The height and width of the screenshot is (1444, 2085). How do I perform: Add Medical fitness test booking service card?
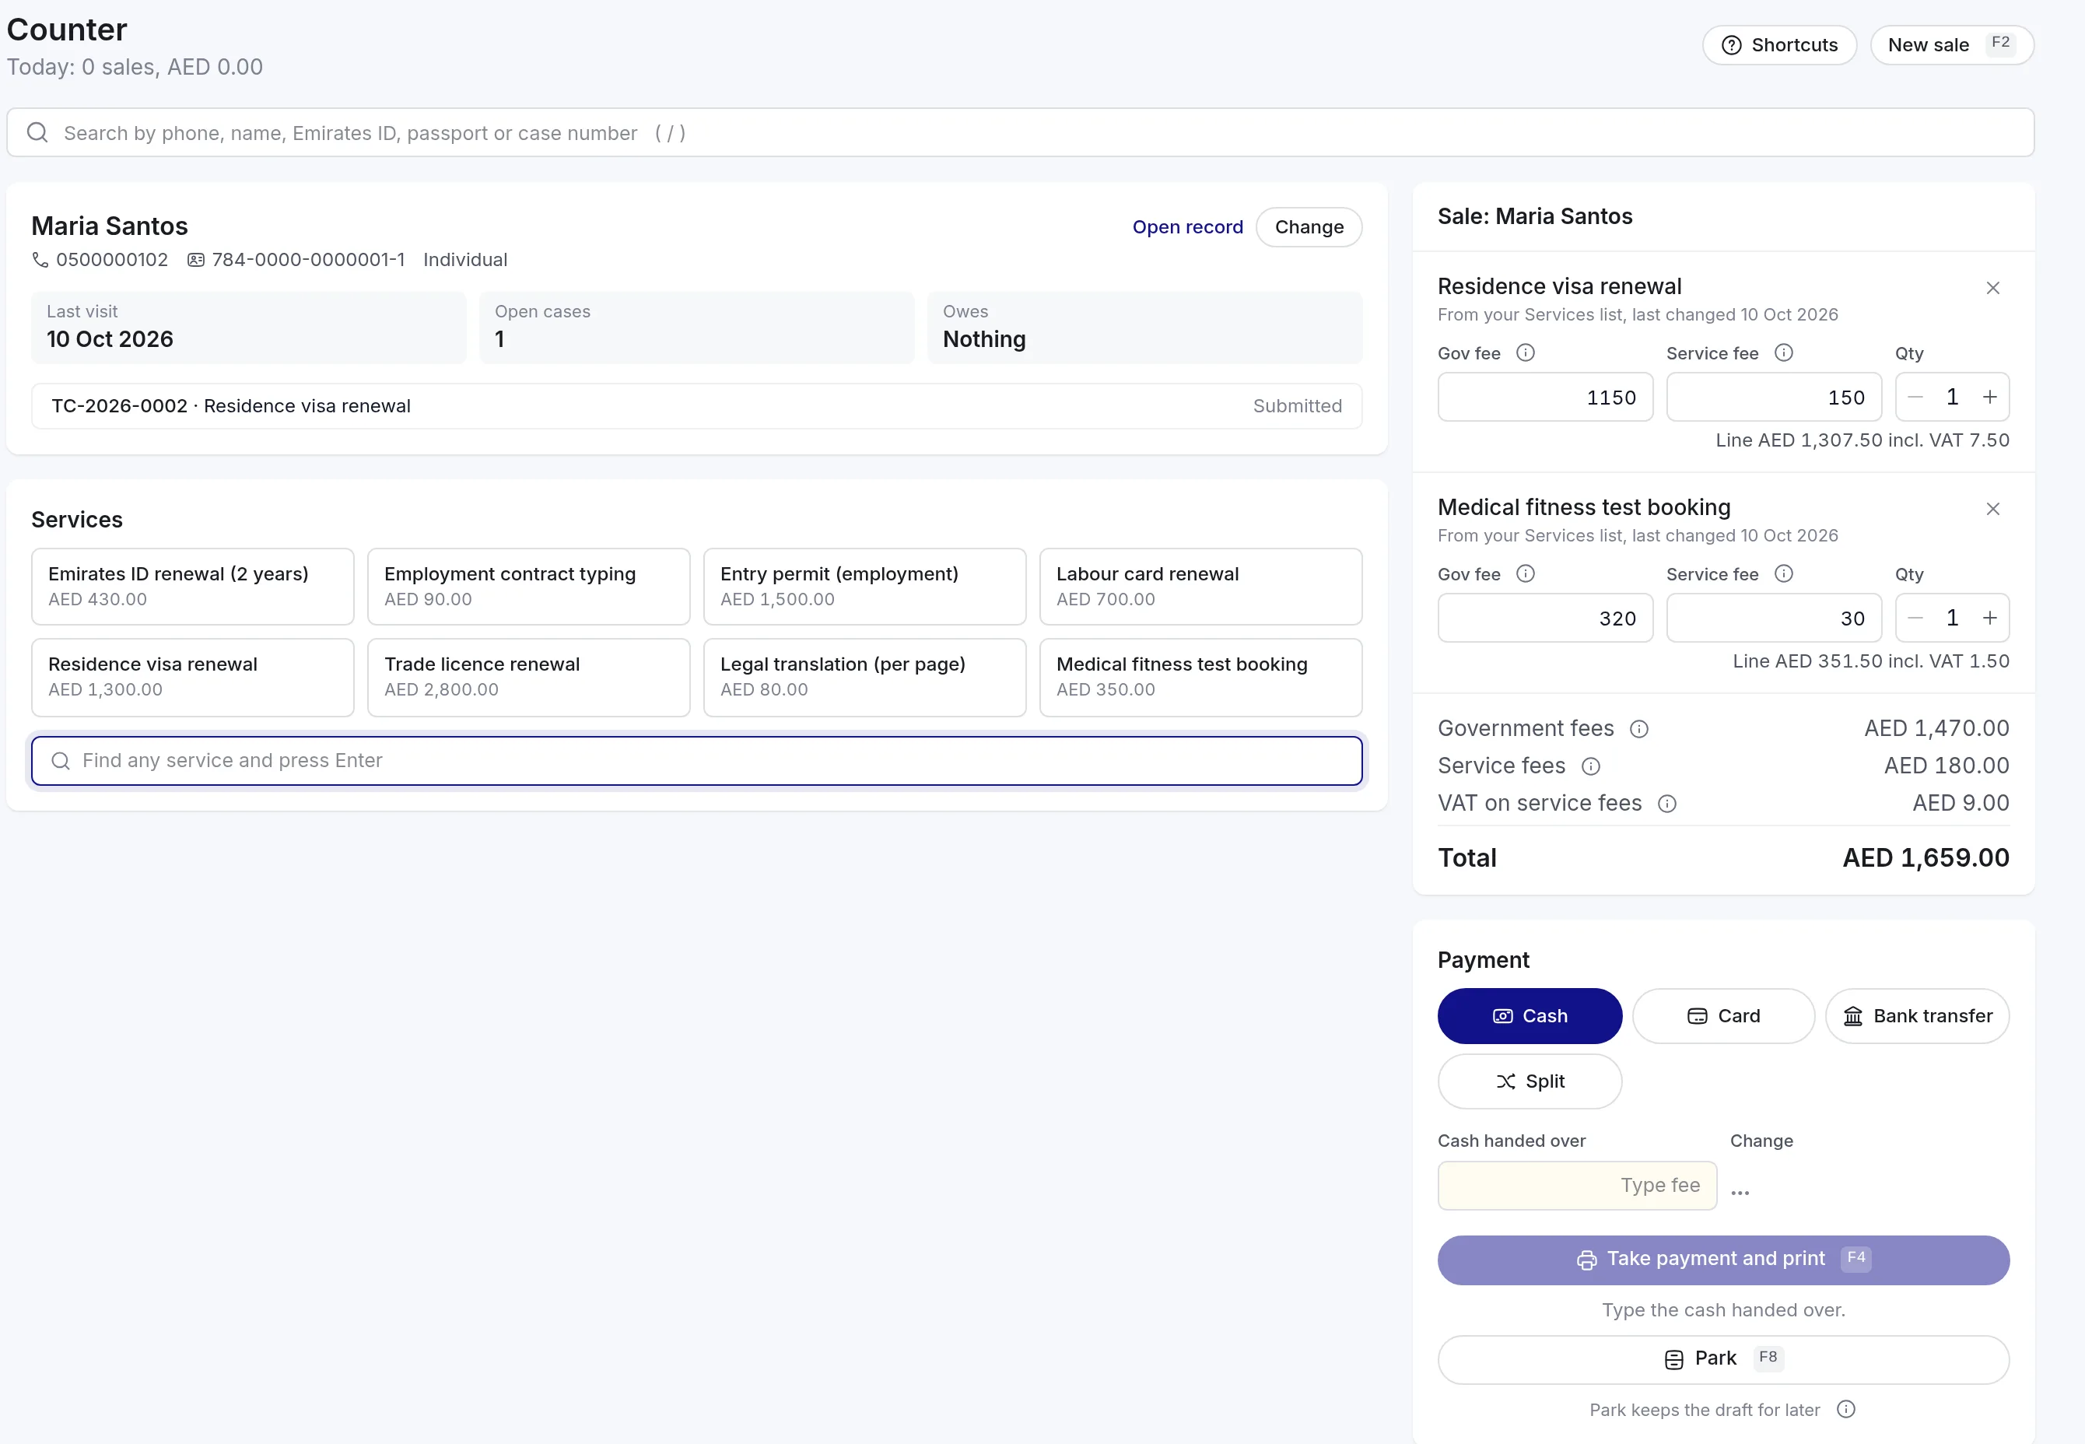point(1200,677)
